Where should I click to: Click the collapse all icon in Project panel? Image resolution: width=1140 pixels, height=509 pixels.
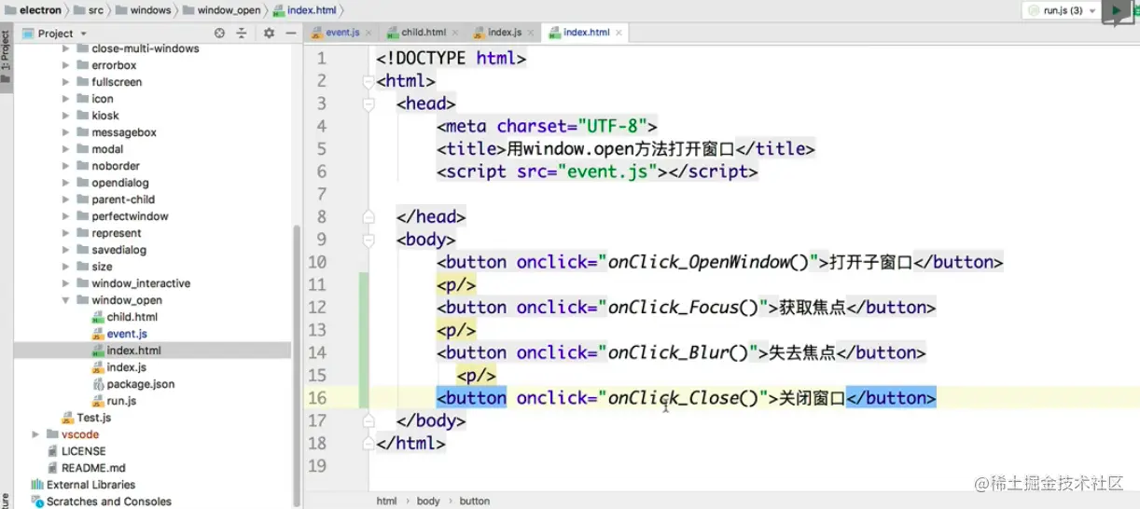242,33
